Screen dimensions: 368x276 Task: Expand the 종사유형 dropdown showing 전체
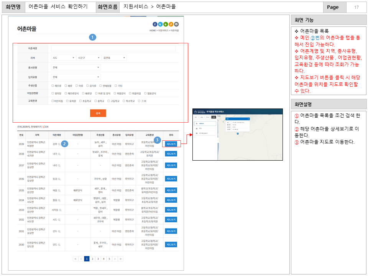76,67
